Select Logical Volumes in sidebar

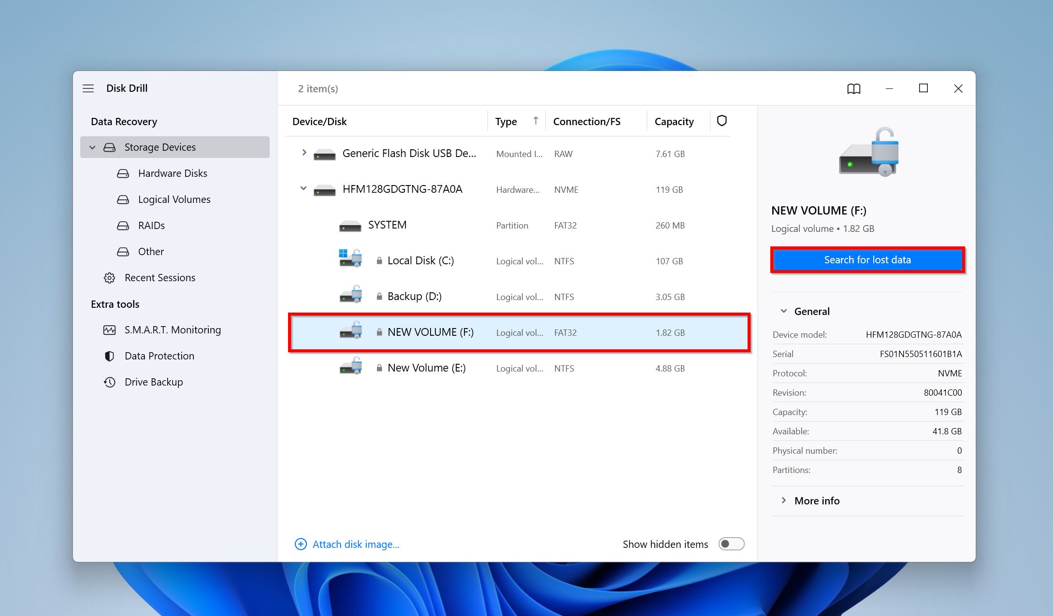174,200
